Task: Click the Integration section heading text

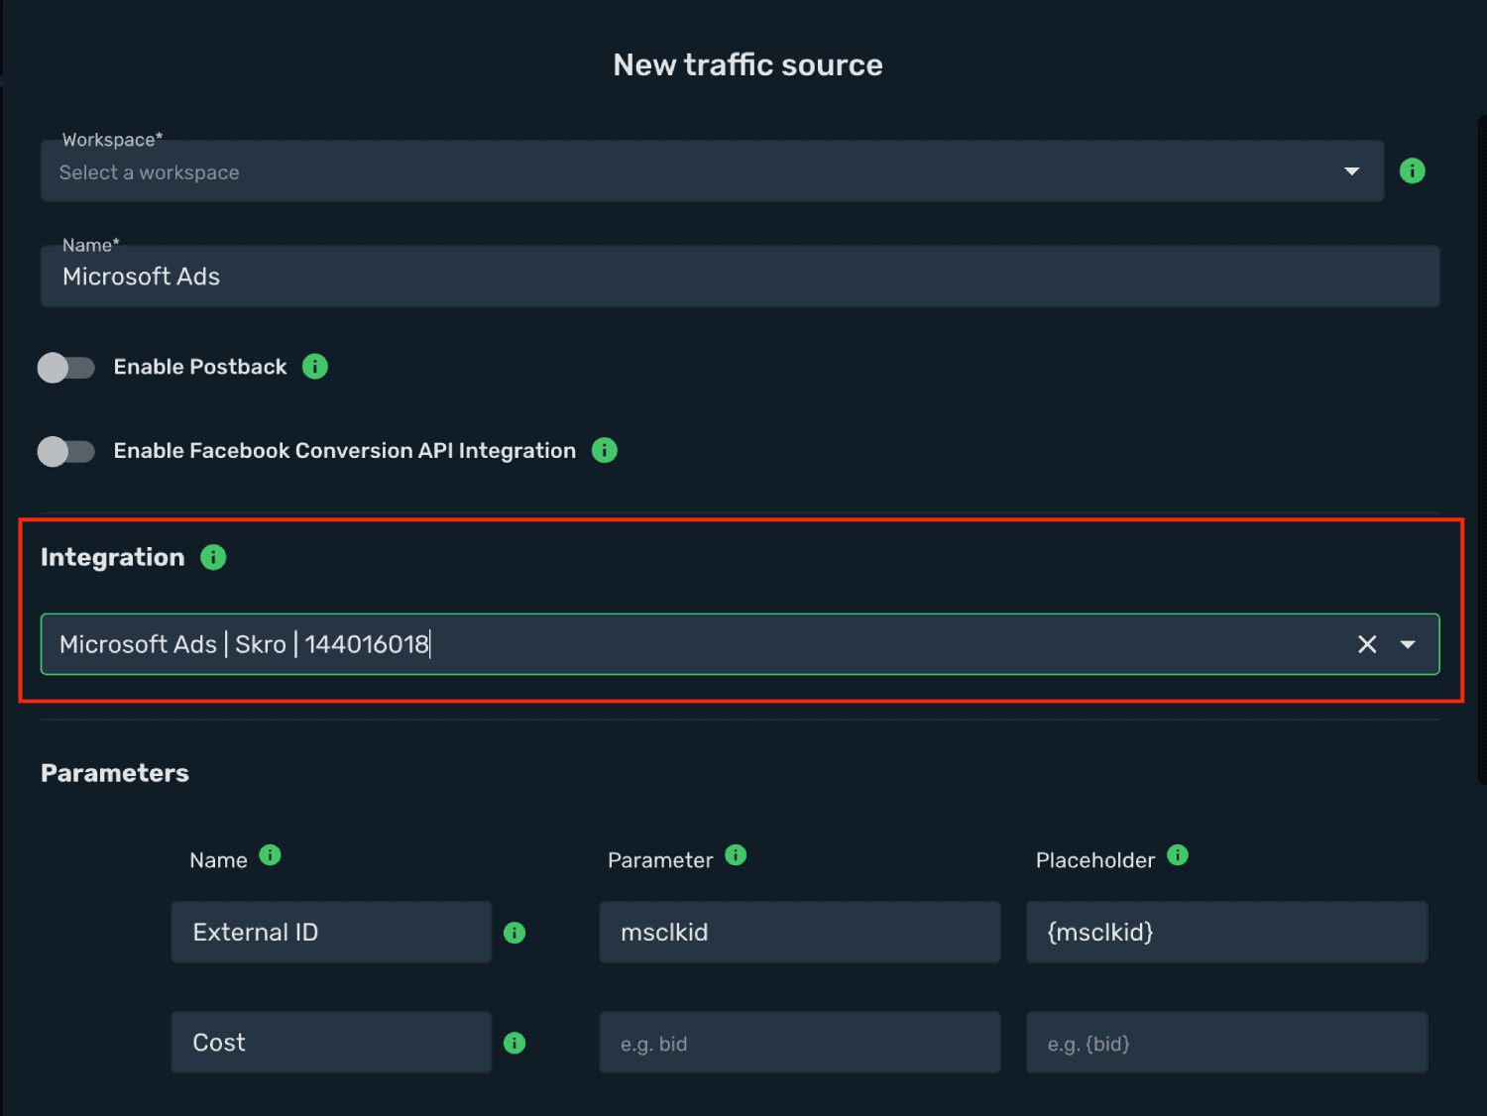Action: (x=113, y=558)
